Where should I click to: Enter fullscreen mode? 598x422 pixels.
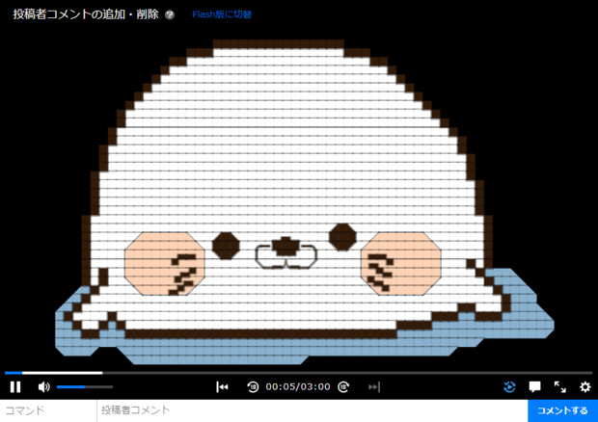[559, 387]
